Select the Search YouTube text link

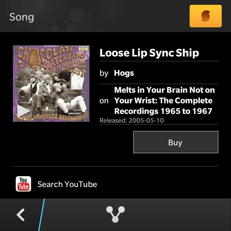(67, 184)
